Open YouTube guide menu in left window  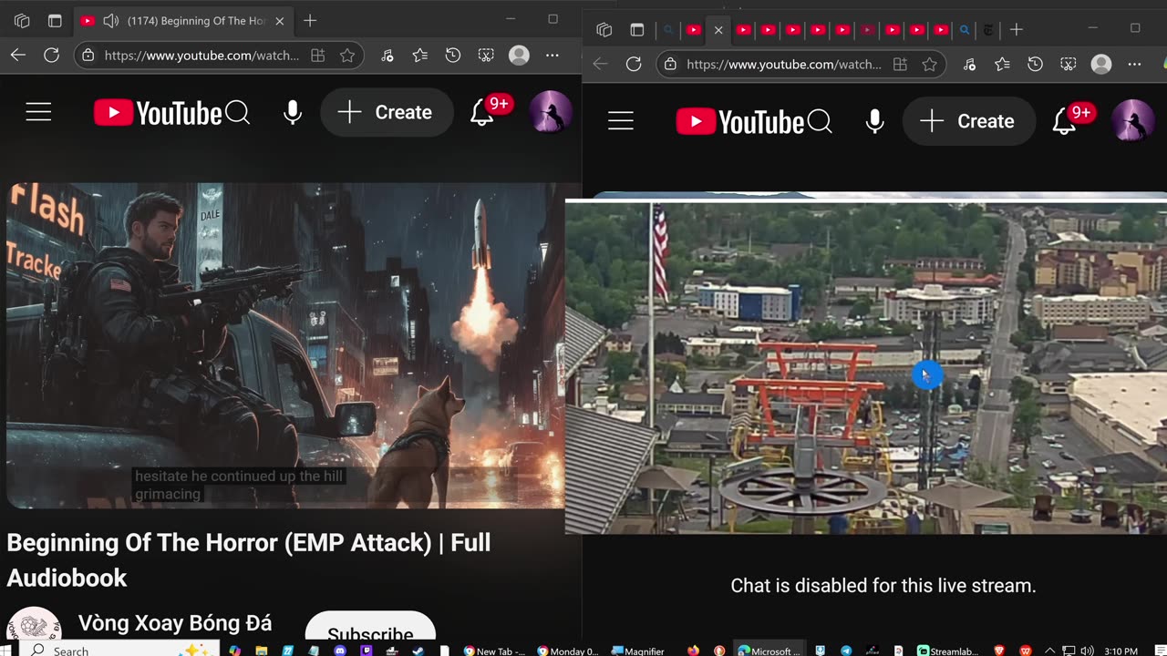pyautogui.click(x=38, y=112)
